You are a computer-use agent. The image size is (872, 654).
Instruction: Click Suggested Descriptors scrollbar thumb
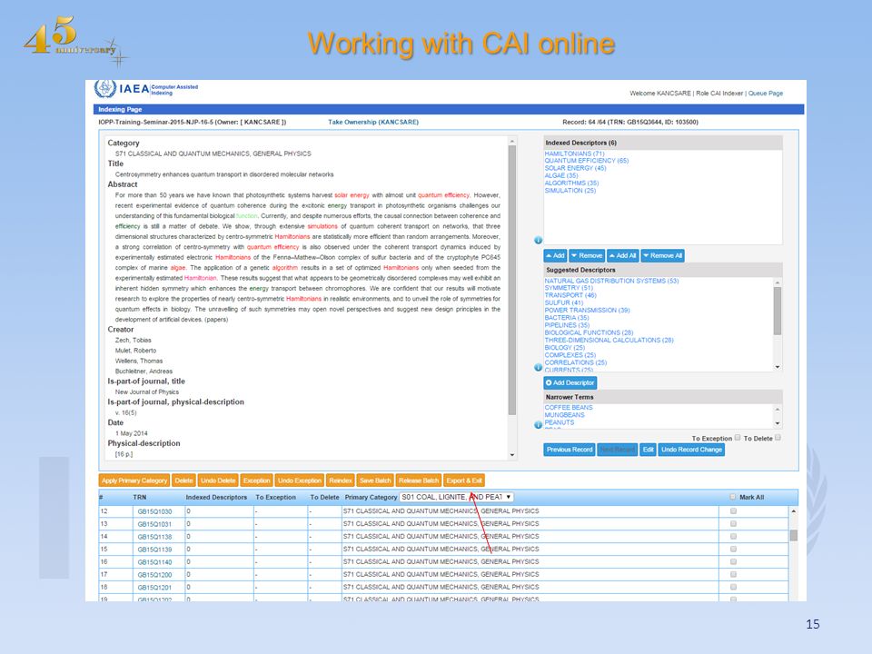(x=778, y=311)
